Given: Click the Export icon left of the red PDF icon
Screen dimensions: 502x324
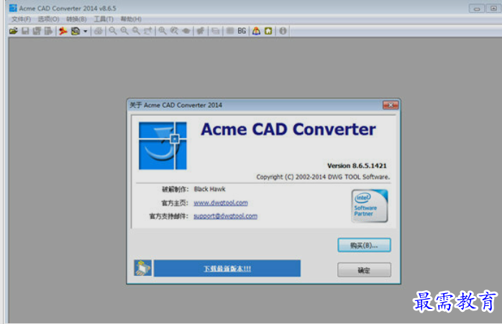Looking at the screenshot, I should coord(48,31).
